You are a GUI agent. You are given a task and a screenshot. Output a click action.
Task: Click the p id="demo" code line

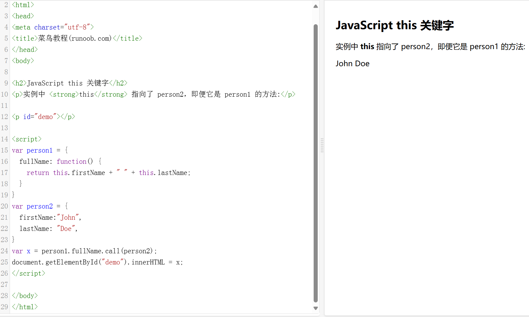tap(44, 117)
